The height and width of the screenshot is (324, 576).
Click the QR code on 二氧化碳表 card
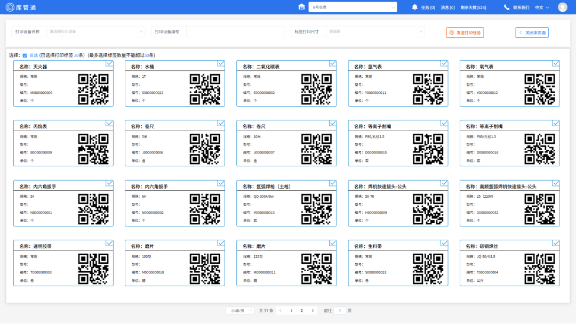317,89
